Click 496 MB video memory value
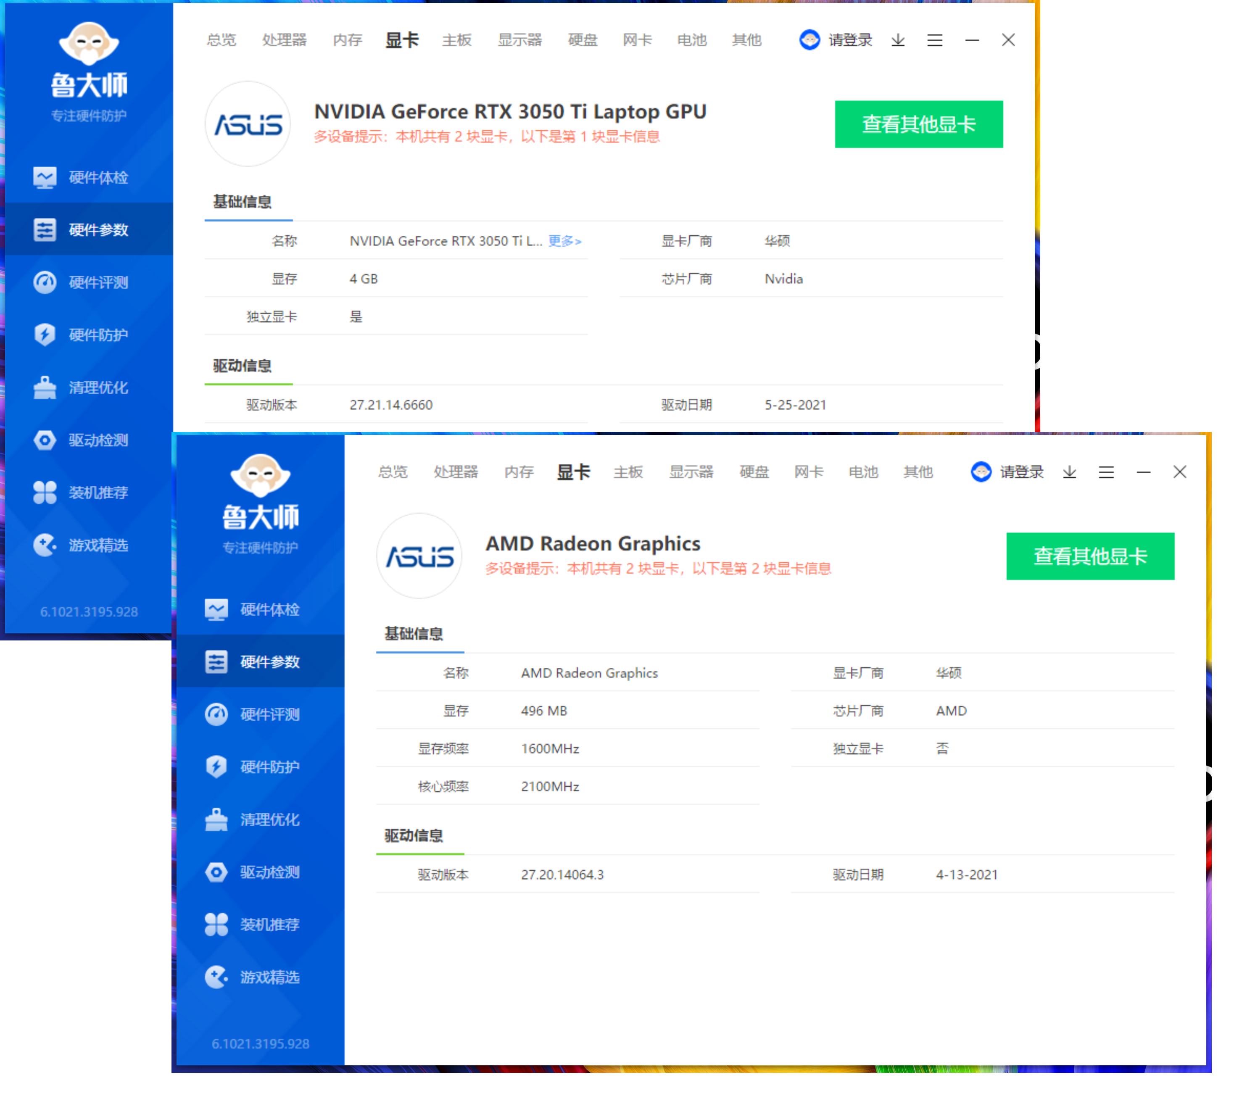This screenshot has height=1096, width=1234. (545, 711)
